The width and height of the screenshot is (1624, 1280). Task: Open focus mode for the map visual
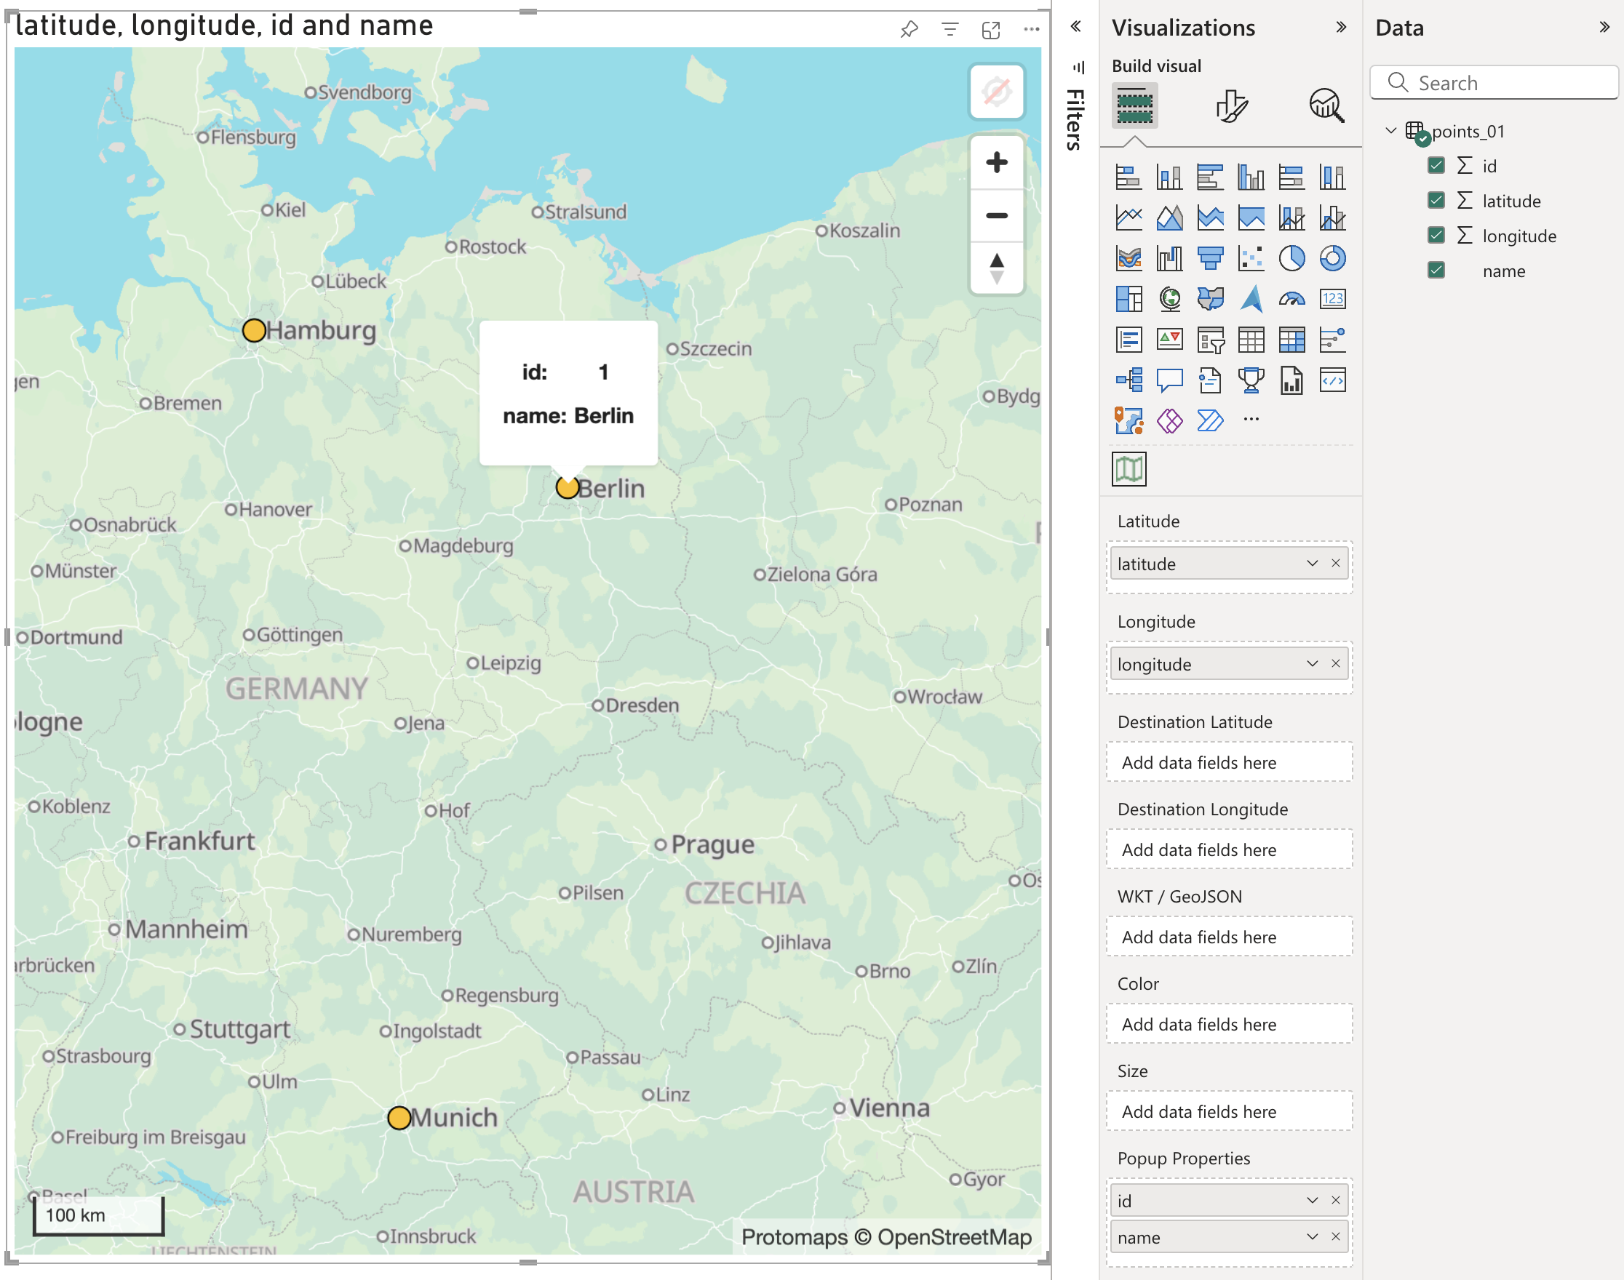pyautogui.click(x=991, y=30)
